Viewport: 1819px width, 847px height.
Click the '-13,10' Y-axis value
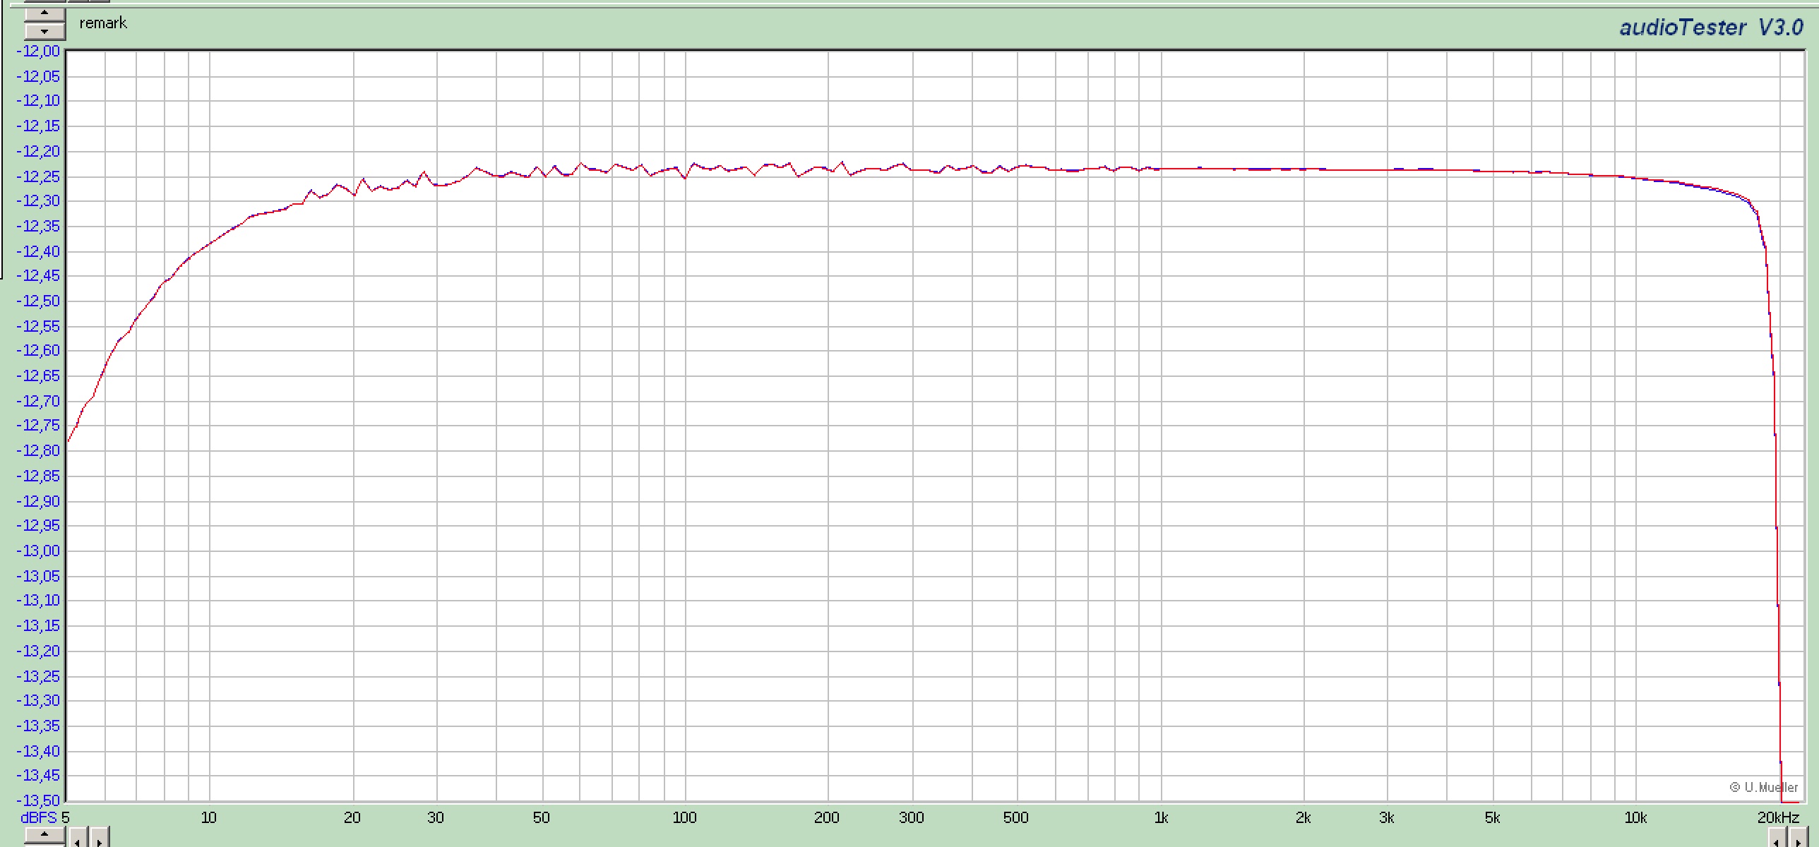pos(39,601)
